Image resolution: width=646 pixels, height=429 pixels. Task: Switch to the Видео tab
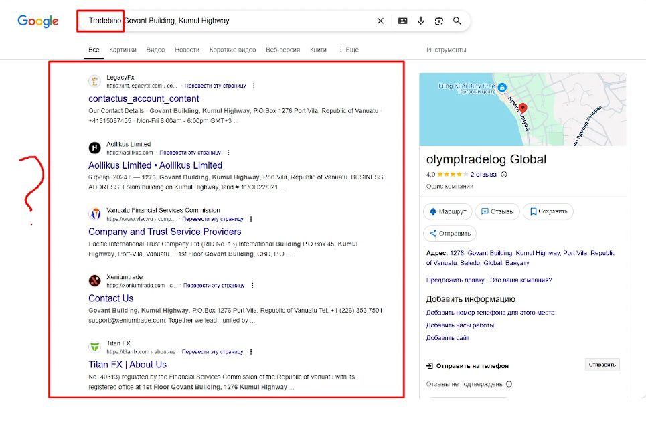point(155,50)
